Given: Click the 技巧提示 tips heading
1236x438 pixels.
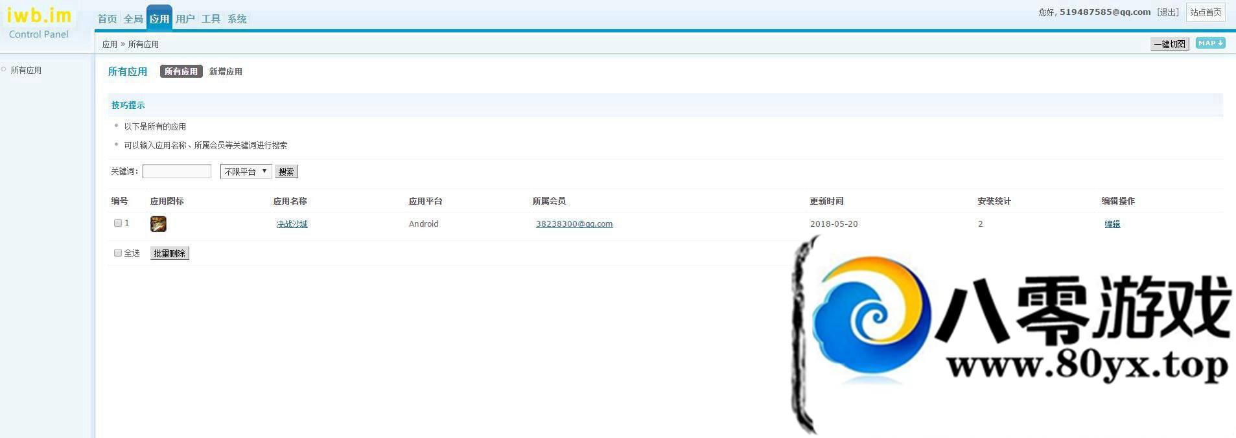Looking at the screenshot, I should [128, 105].
